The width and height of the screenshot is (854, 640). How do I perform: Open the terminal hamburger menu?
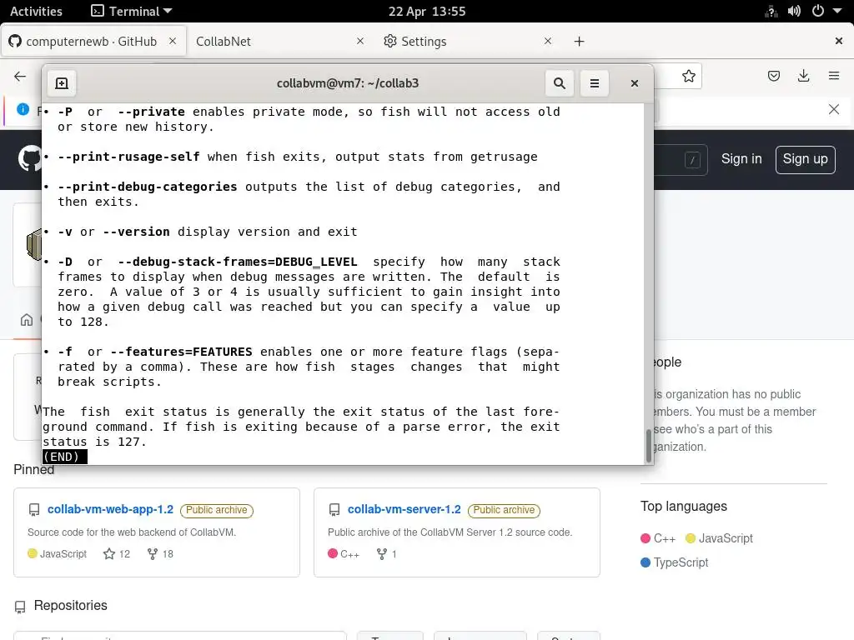pos(594,83)
